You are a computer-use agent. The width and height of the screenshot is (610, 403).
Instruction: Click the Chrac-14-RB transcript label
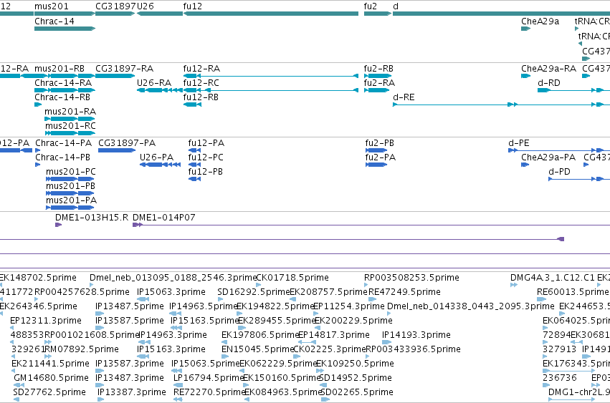coord(62,97)
